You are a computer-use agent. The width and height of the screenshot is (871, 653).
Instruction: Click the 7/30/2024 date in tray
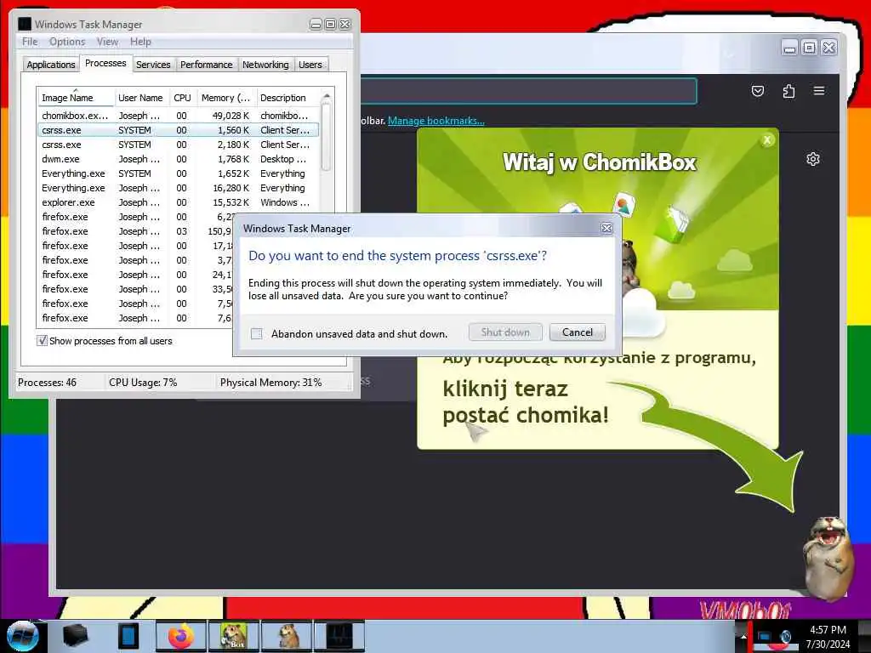pyautogui.click(x=828, y=644)
